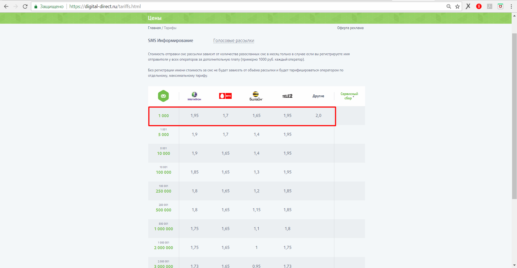Click Билайн price 1,15 in 500 000 row
Viewport: 517px width, 268px height.
(256, 210)
